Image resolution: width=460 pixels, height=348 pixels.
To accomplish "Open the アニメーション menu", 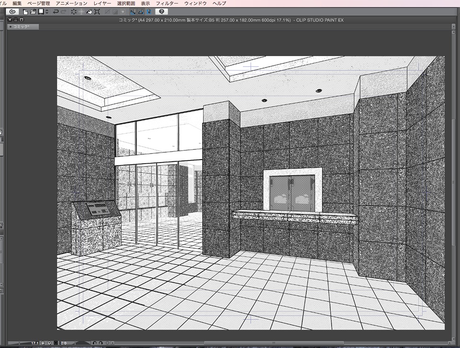I will click(72, 3).
